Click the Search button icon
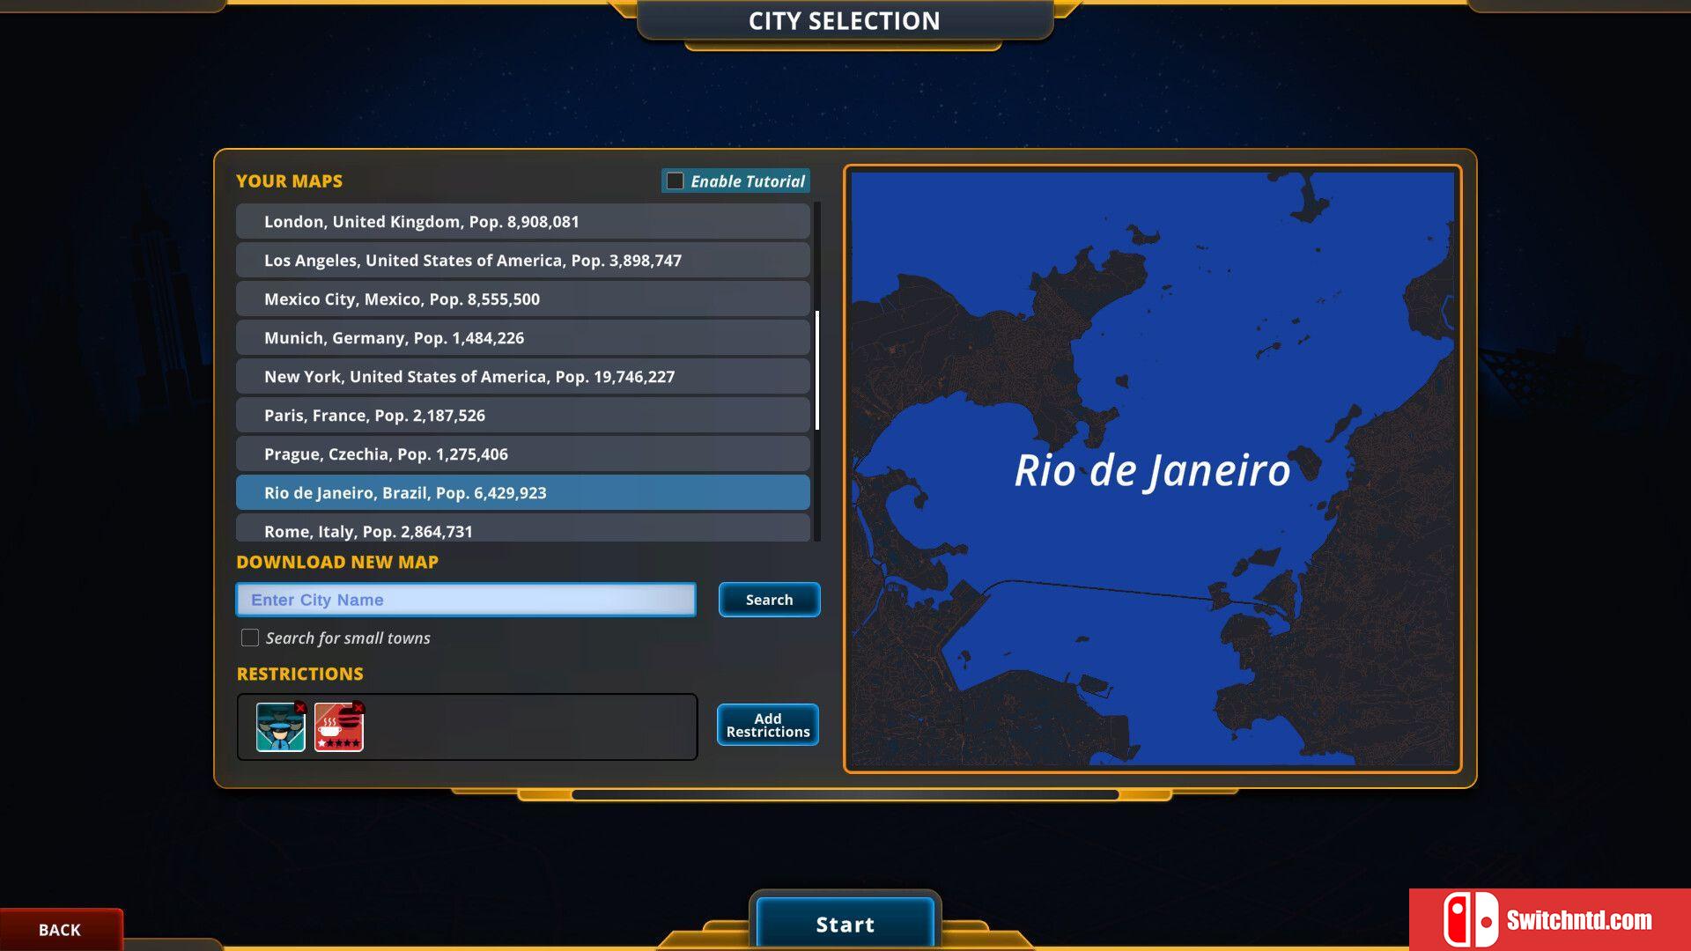Screen dimensions: 1691x951 [x=769, y=599]
